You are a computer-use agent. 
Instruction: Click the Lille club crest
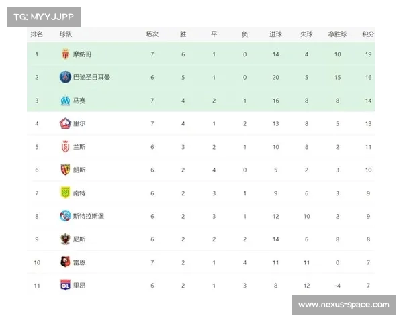(x=65, y=123)
